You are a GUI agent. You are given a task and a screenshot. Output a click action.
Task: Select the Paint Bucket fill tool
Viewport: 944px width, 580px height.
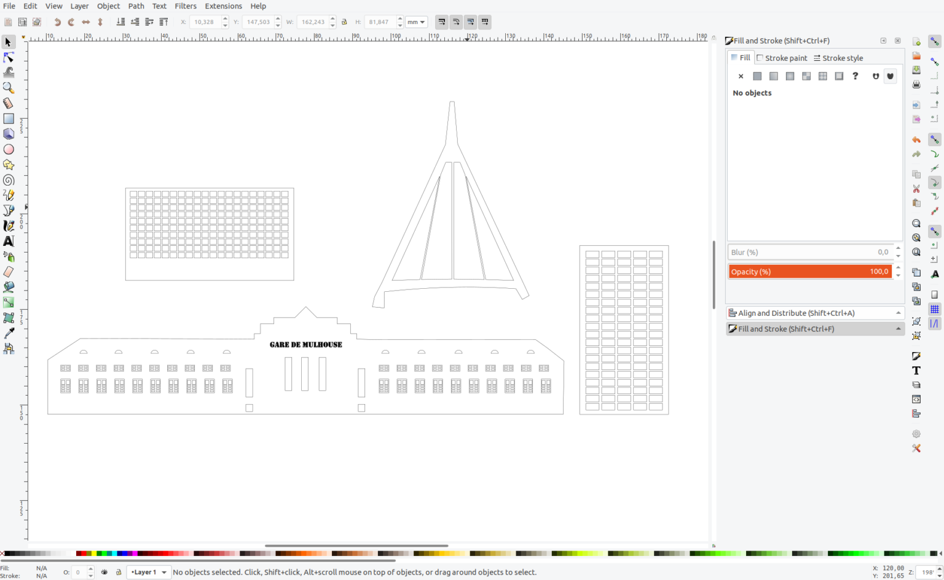[x=9, y=288]
